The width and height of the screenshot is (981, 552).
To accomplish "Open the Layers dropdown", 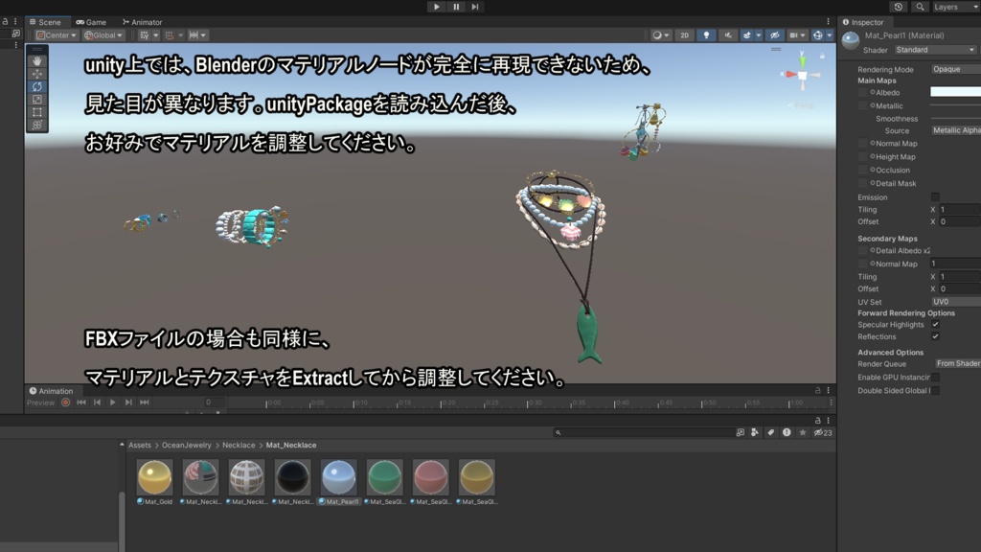I will click(x=955, y=7).
